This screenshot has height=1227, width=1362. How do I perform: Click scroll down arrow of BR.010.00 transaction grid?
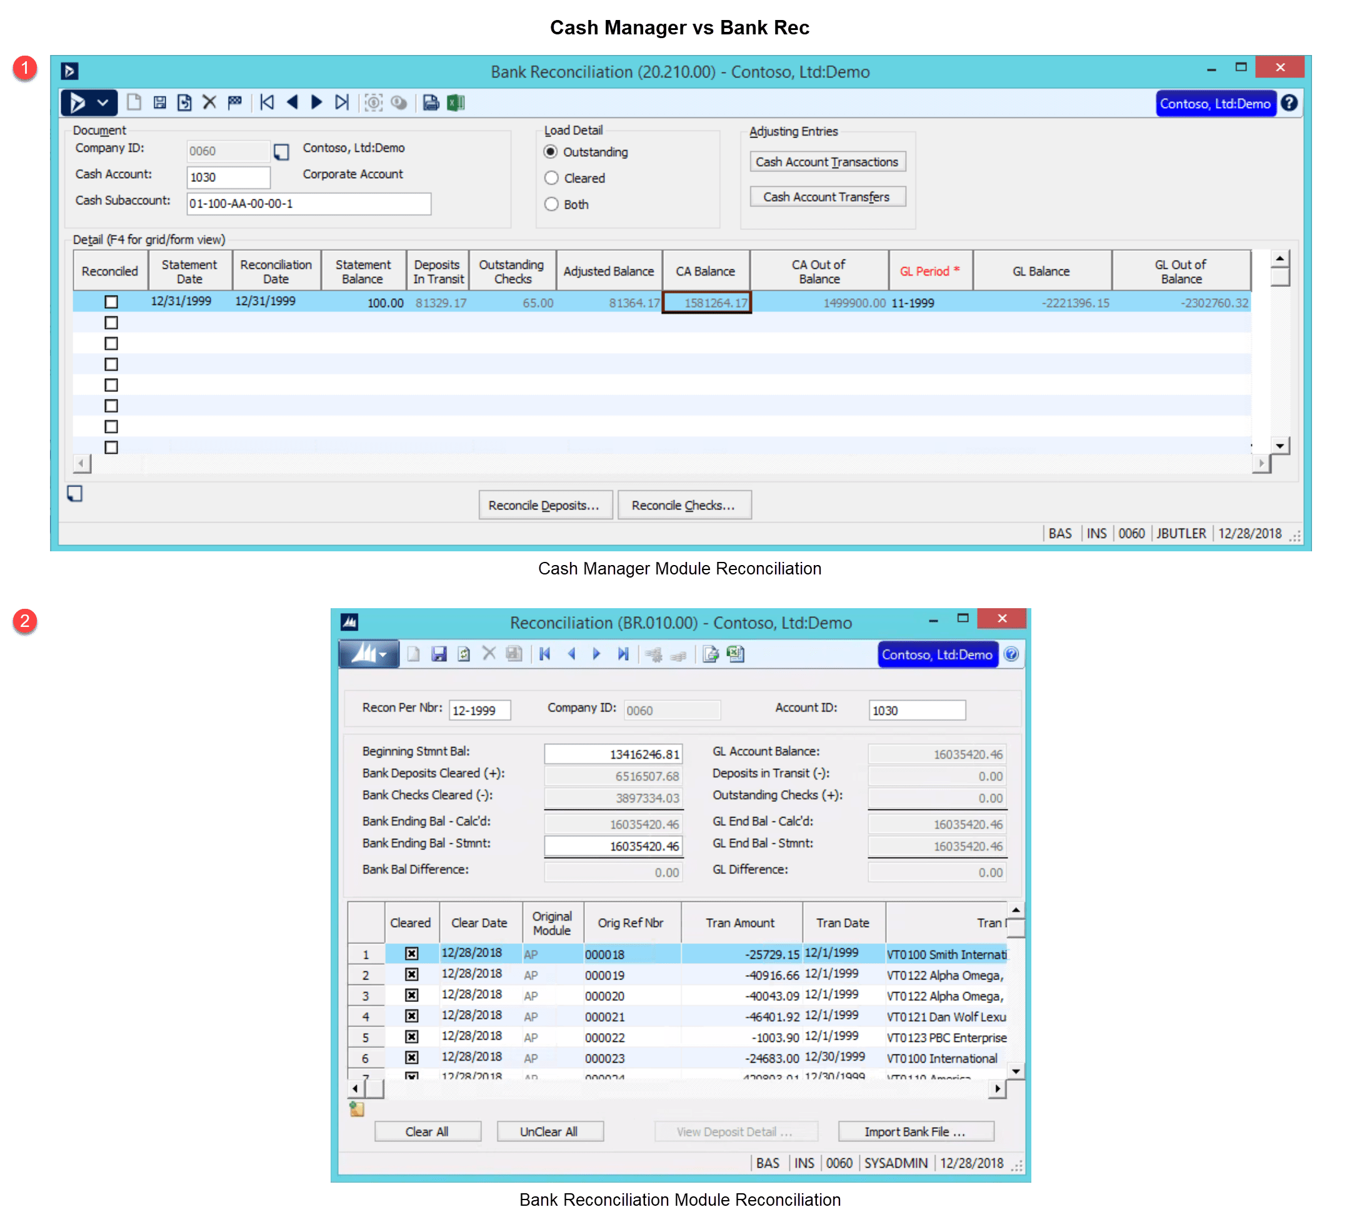tap(1016, 1071)
